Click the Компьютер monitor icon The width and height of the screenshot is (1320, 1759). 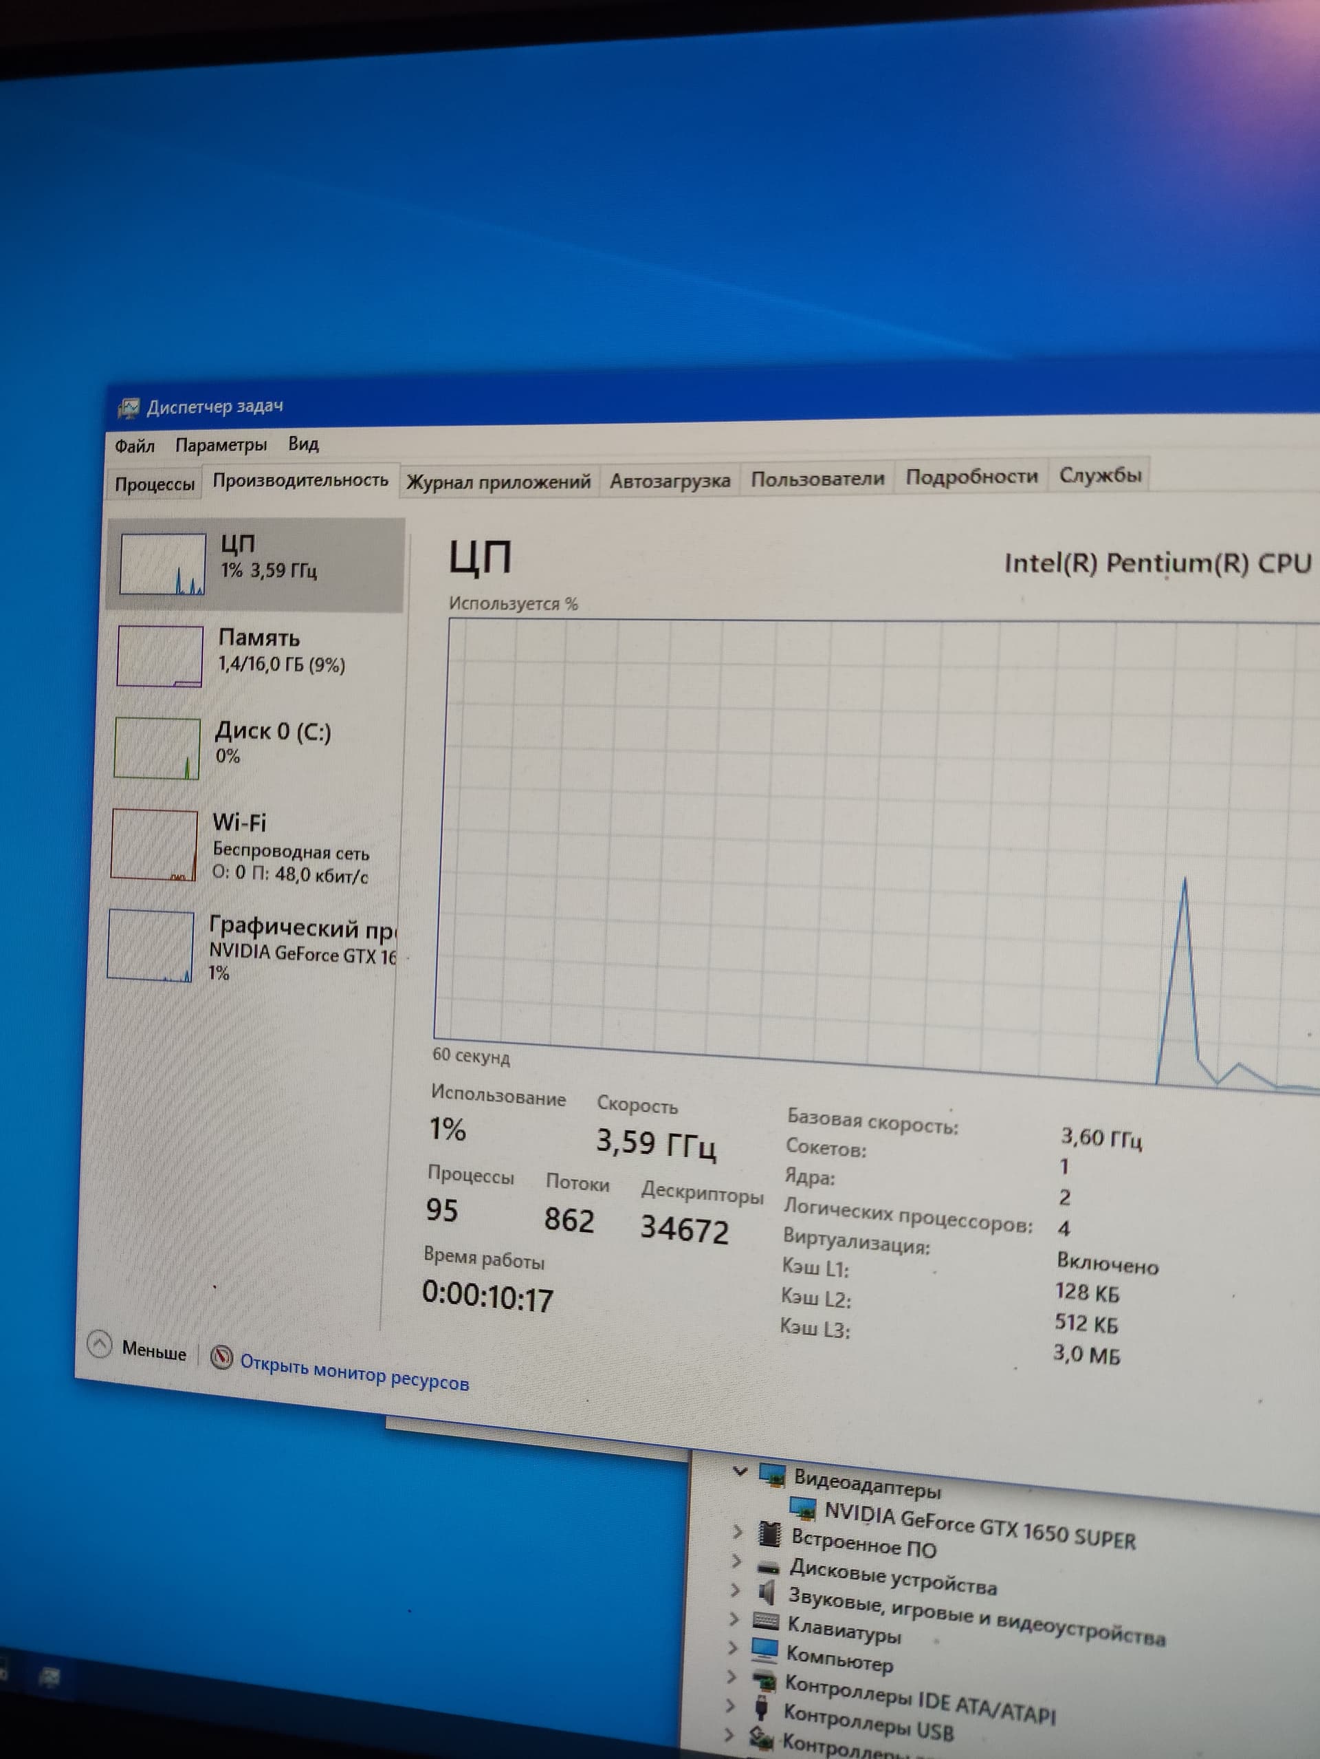coord(764,1649)
